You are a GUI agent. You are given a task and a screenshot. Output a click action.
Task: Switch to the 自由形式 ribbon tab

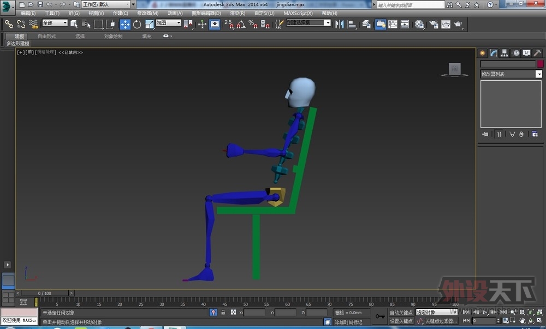click(x=46, y=36)
